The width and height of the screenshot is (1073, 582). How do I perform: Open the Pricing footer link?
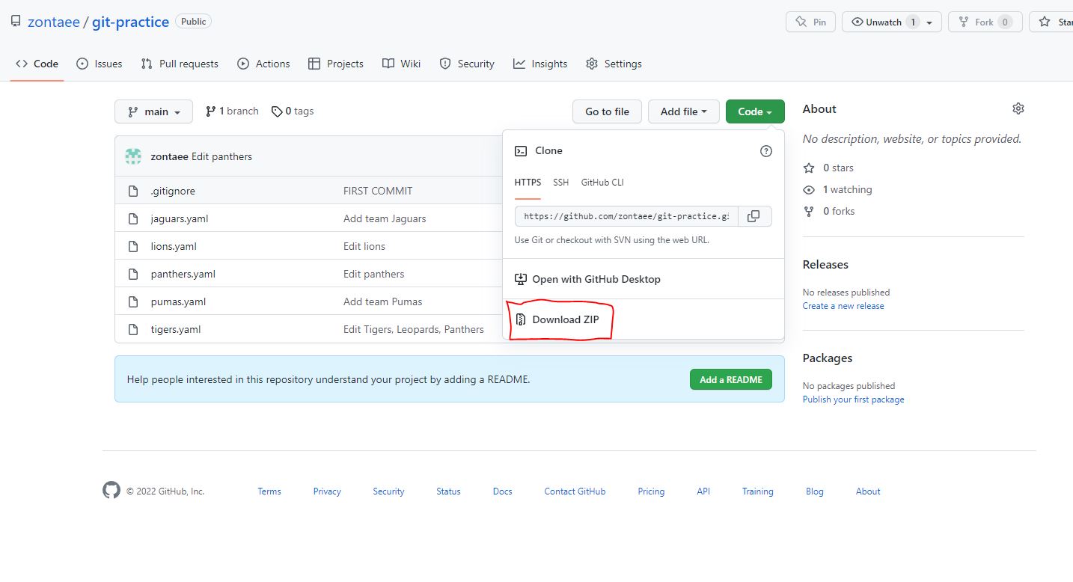pos(651,491)
